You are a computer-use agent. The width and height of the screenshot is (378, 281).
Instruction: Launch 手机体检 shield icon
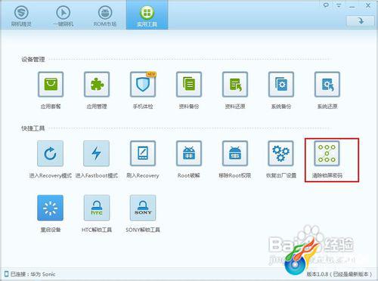point(143,85)
